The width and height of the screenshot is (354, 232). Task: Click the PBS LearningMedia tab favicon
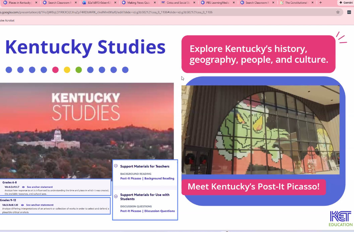click(x=203, y=3)
